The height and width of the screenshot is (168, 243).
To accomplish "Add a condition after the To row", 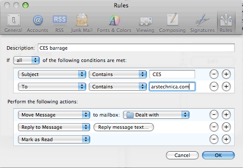I will coord(226,87).
